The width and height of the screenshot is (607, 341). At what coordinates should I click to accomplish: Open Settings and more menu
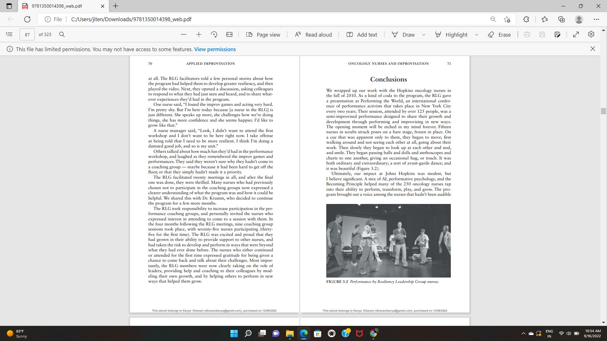click(x=596, y=19)
